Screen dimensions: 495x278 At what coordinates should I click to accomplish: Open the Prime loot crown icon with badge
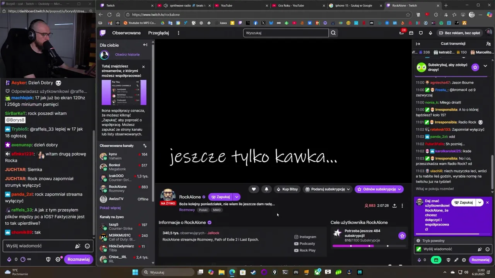401,33
